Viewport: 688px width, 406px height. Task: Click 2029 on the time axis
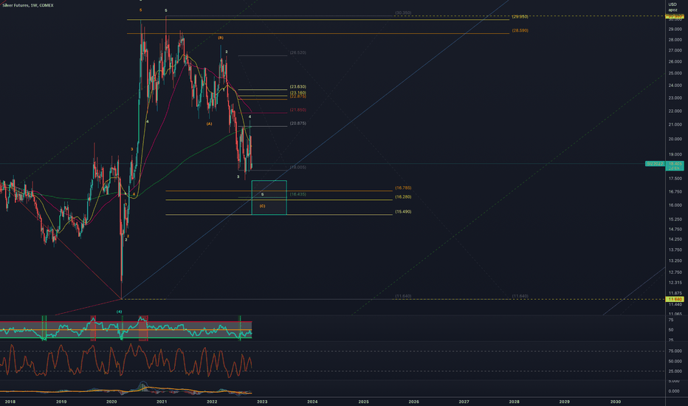click(x=564, y=402)
